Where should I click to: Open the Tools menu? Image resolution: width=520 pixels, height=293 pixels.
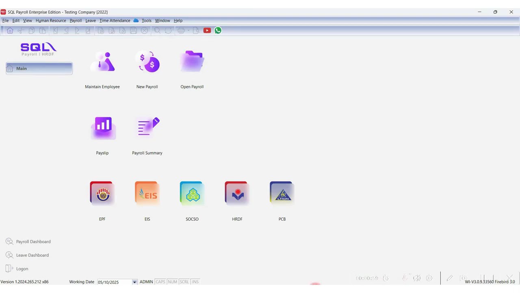click(147, 20)
